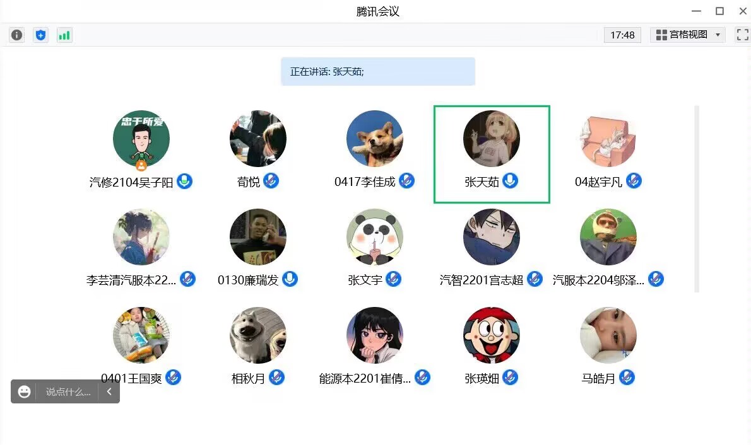Open the emoji smiley in the chat bar
Viewport: 751px width, 445px height.
tap(24, 392)
